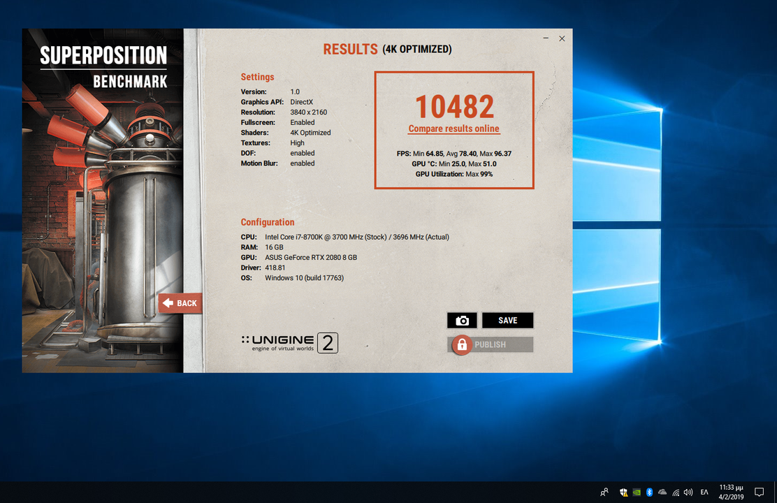Switch the ΕΛ input language indicator

pos(704,492)
